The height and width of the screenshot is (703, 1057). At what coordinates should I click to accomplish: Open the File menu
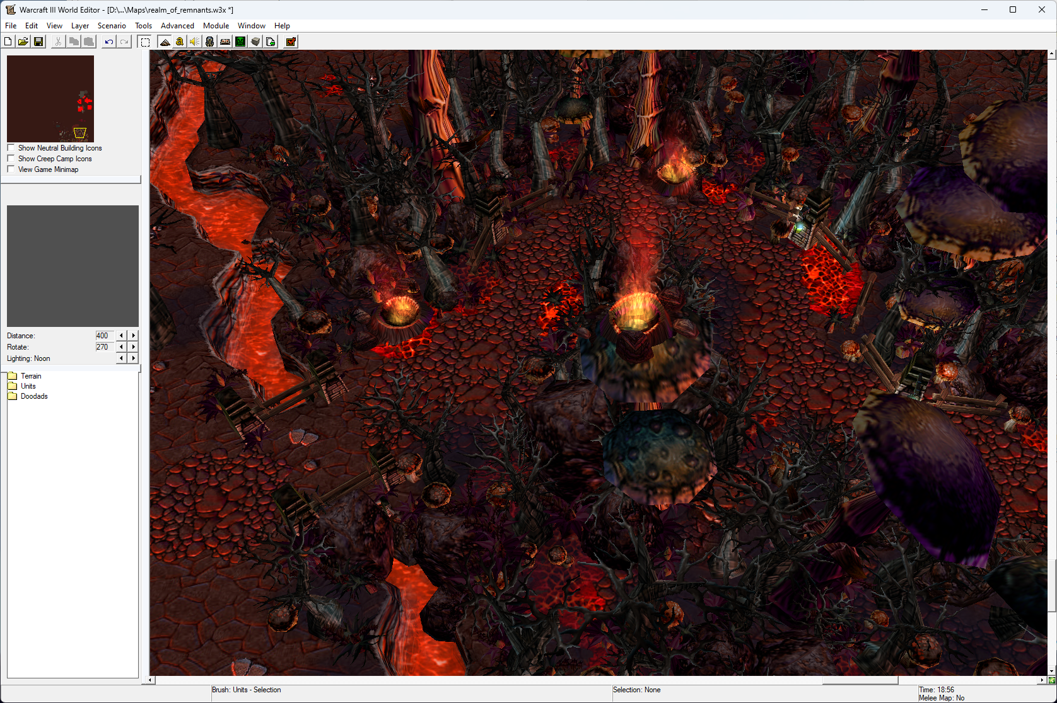click(x=11, y=26)
